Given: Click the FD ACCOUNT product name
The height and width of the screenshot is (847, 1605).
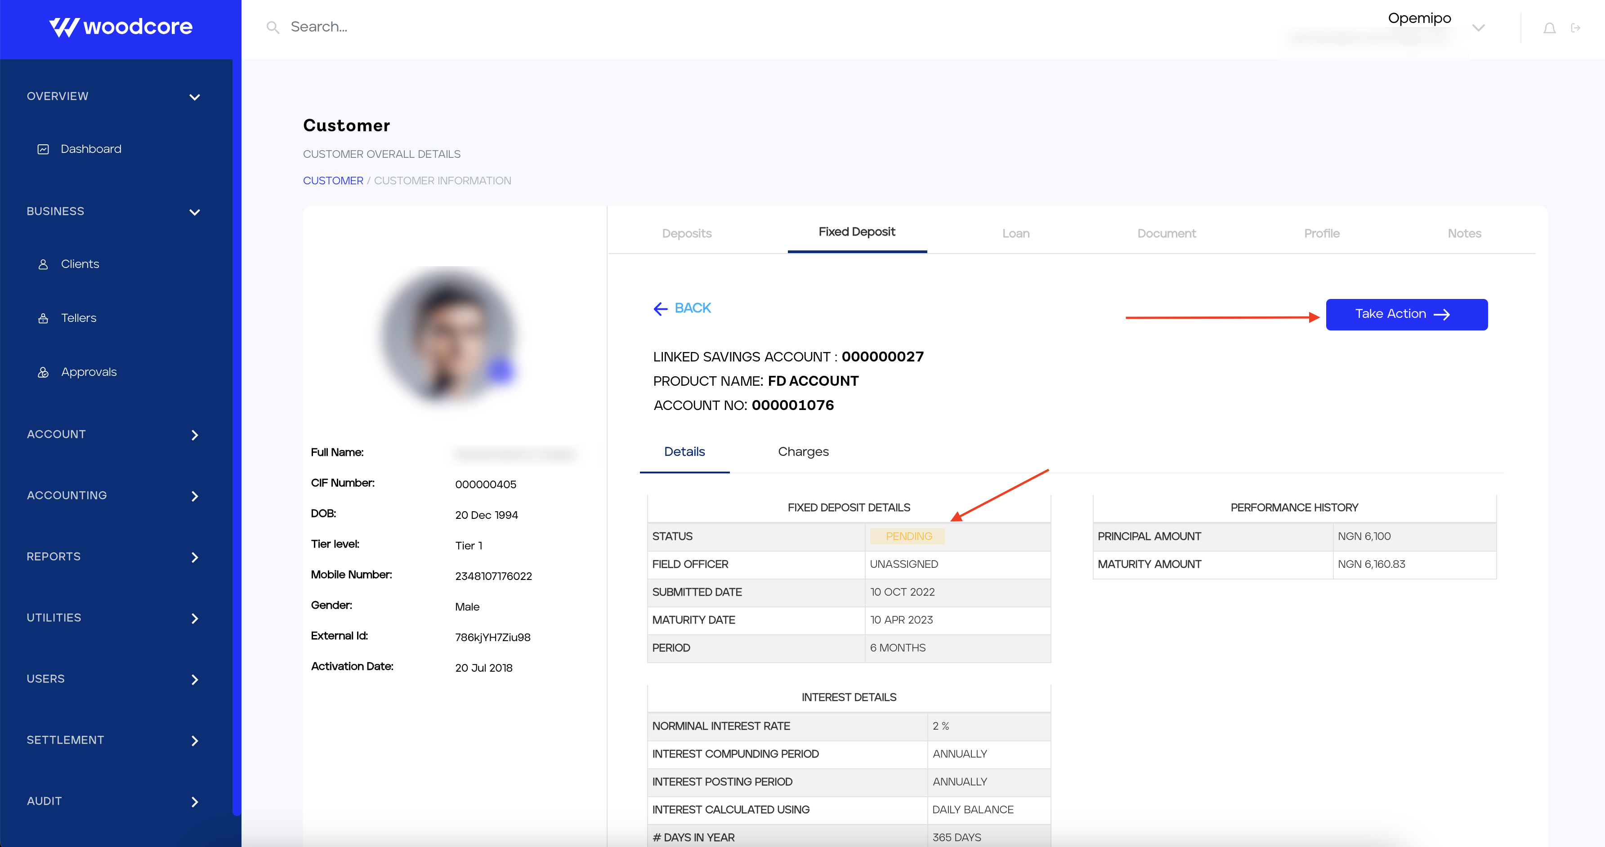Looking at the screenshot, I should click(813, 381).
